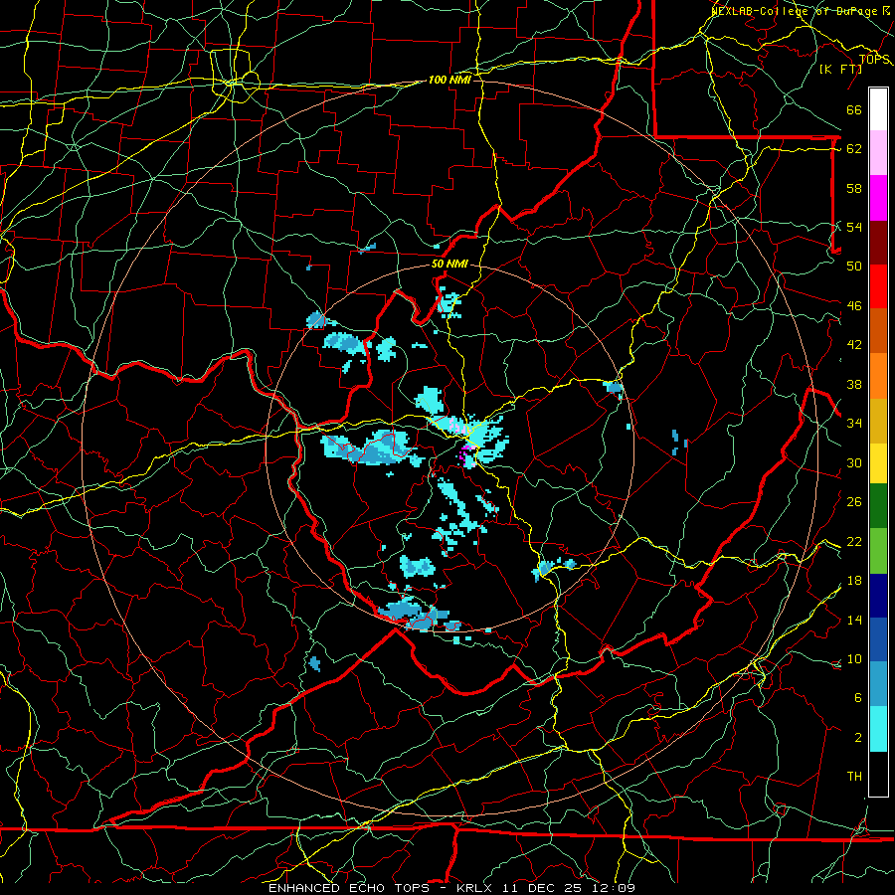Click the light pink legend swatch

[878, 153]
